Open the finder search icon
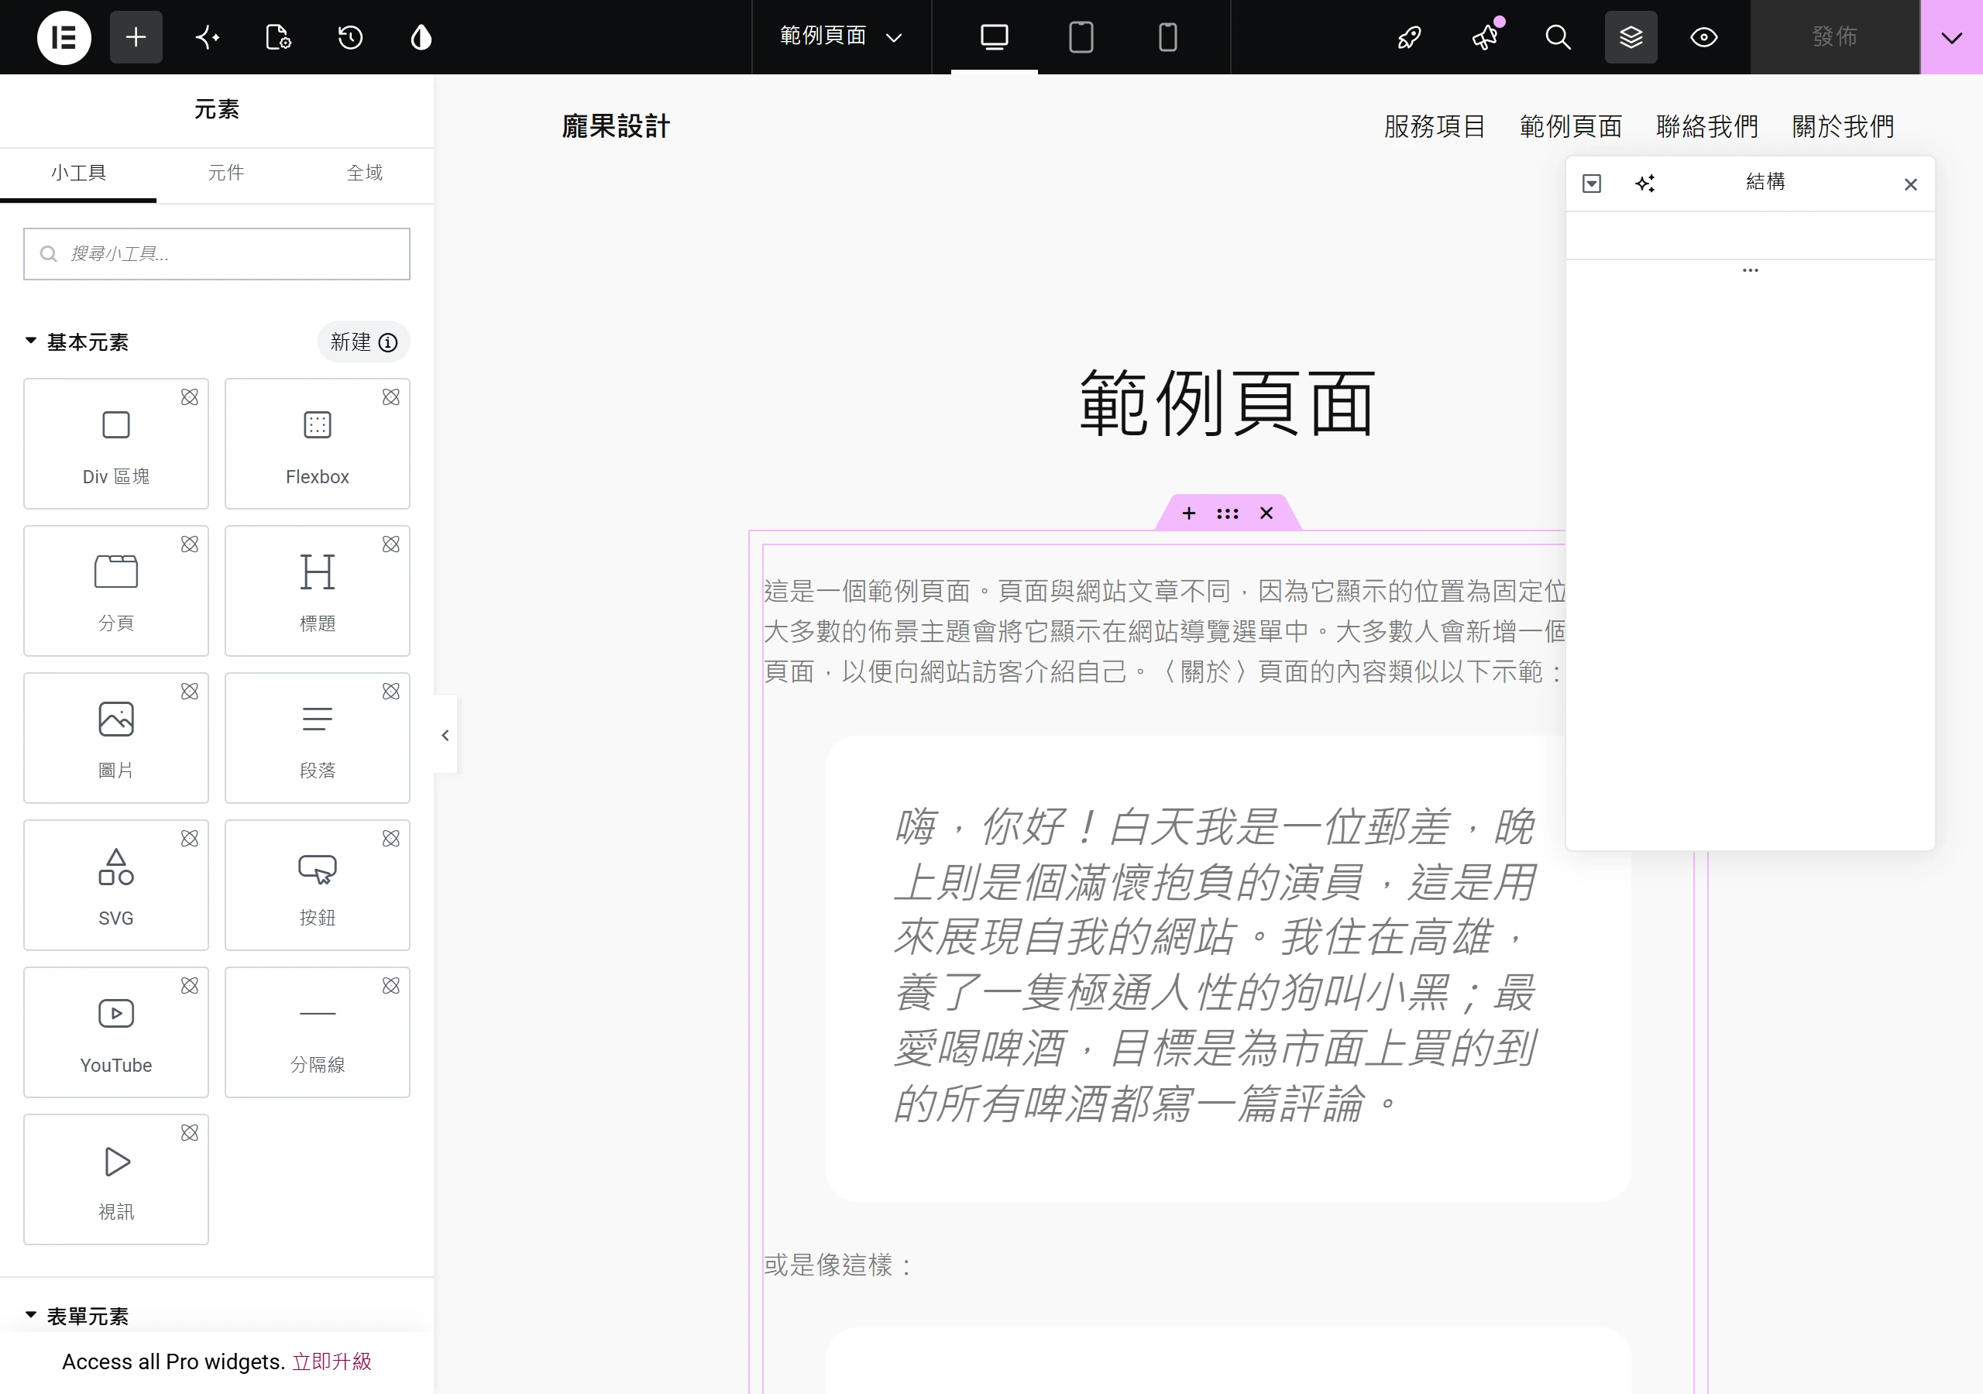 point(1557,37)
